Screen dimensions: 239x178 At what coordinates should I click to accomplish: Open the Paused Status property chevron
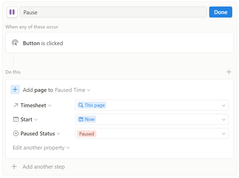[x=58, y=134]
